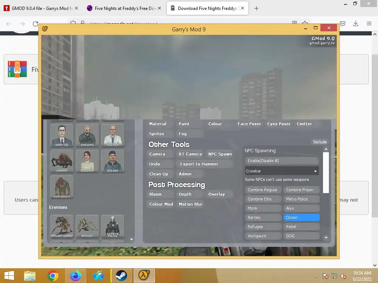This screenshot has height=283, width=378.
Task: Select the Fog tool
Action: point(189,134)
